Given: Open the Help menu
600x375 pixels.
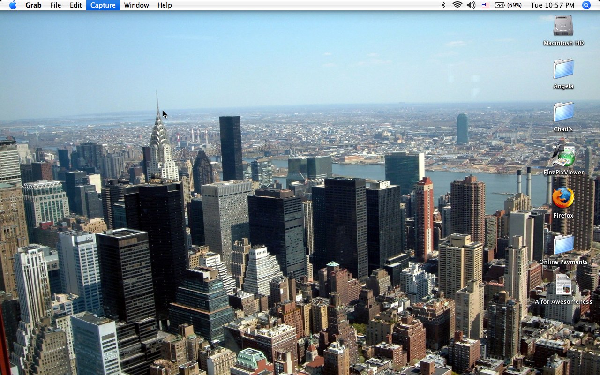Looking at the screenshot, I should coord(165,5).
